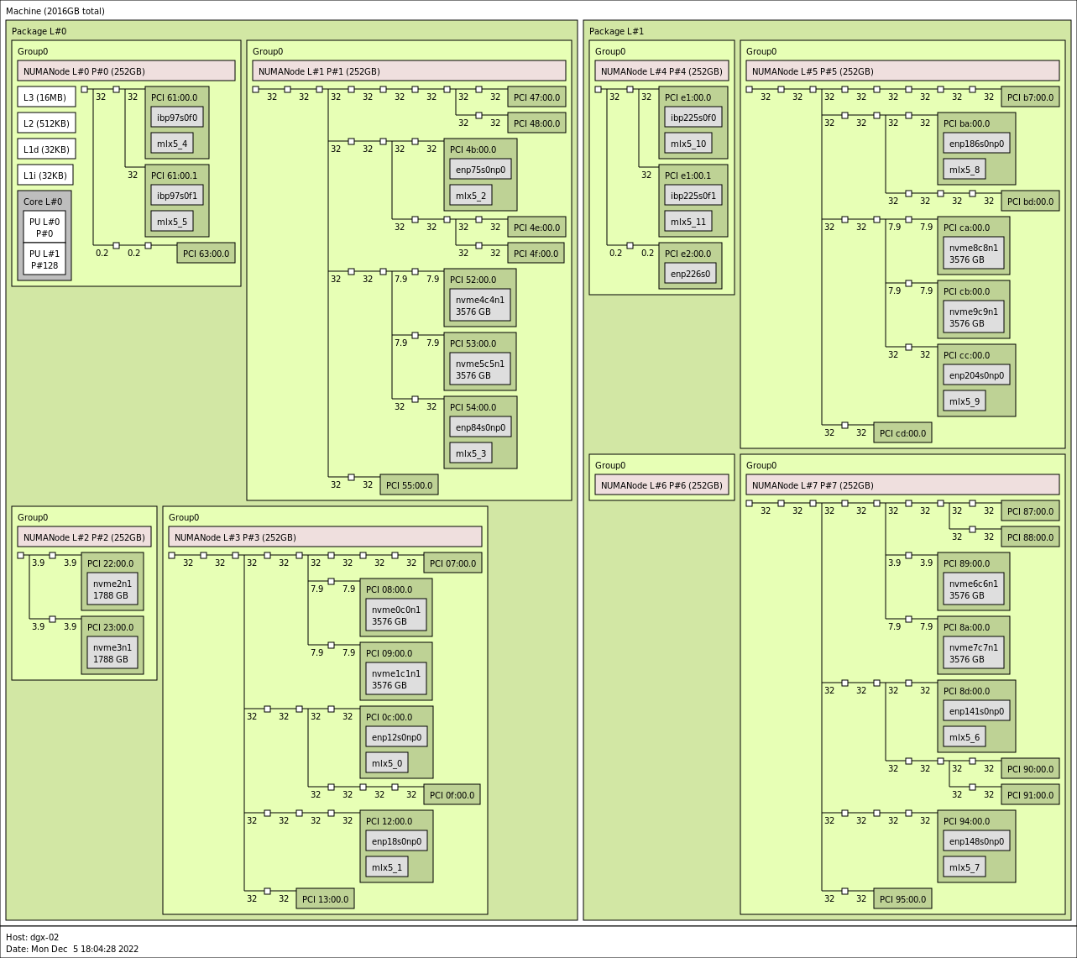Click the Host dgx-02 status text
The width and height of the screenshot is (1077, 958).
point(31,937)
